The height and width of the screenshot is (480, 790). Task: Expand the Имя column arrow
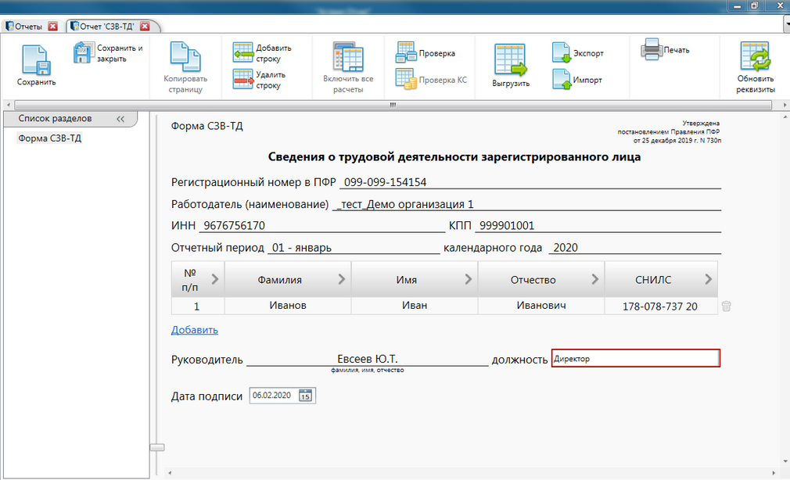coord(468,279)
